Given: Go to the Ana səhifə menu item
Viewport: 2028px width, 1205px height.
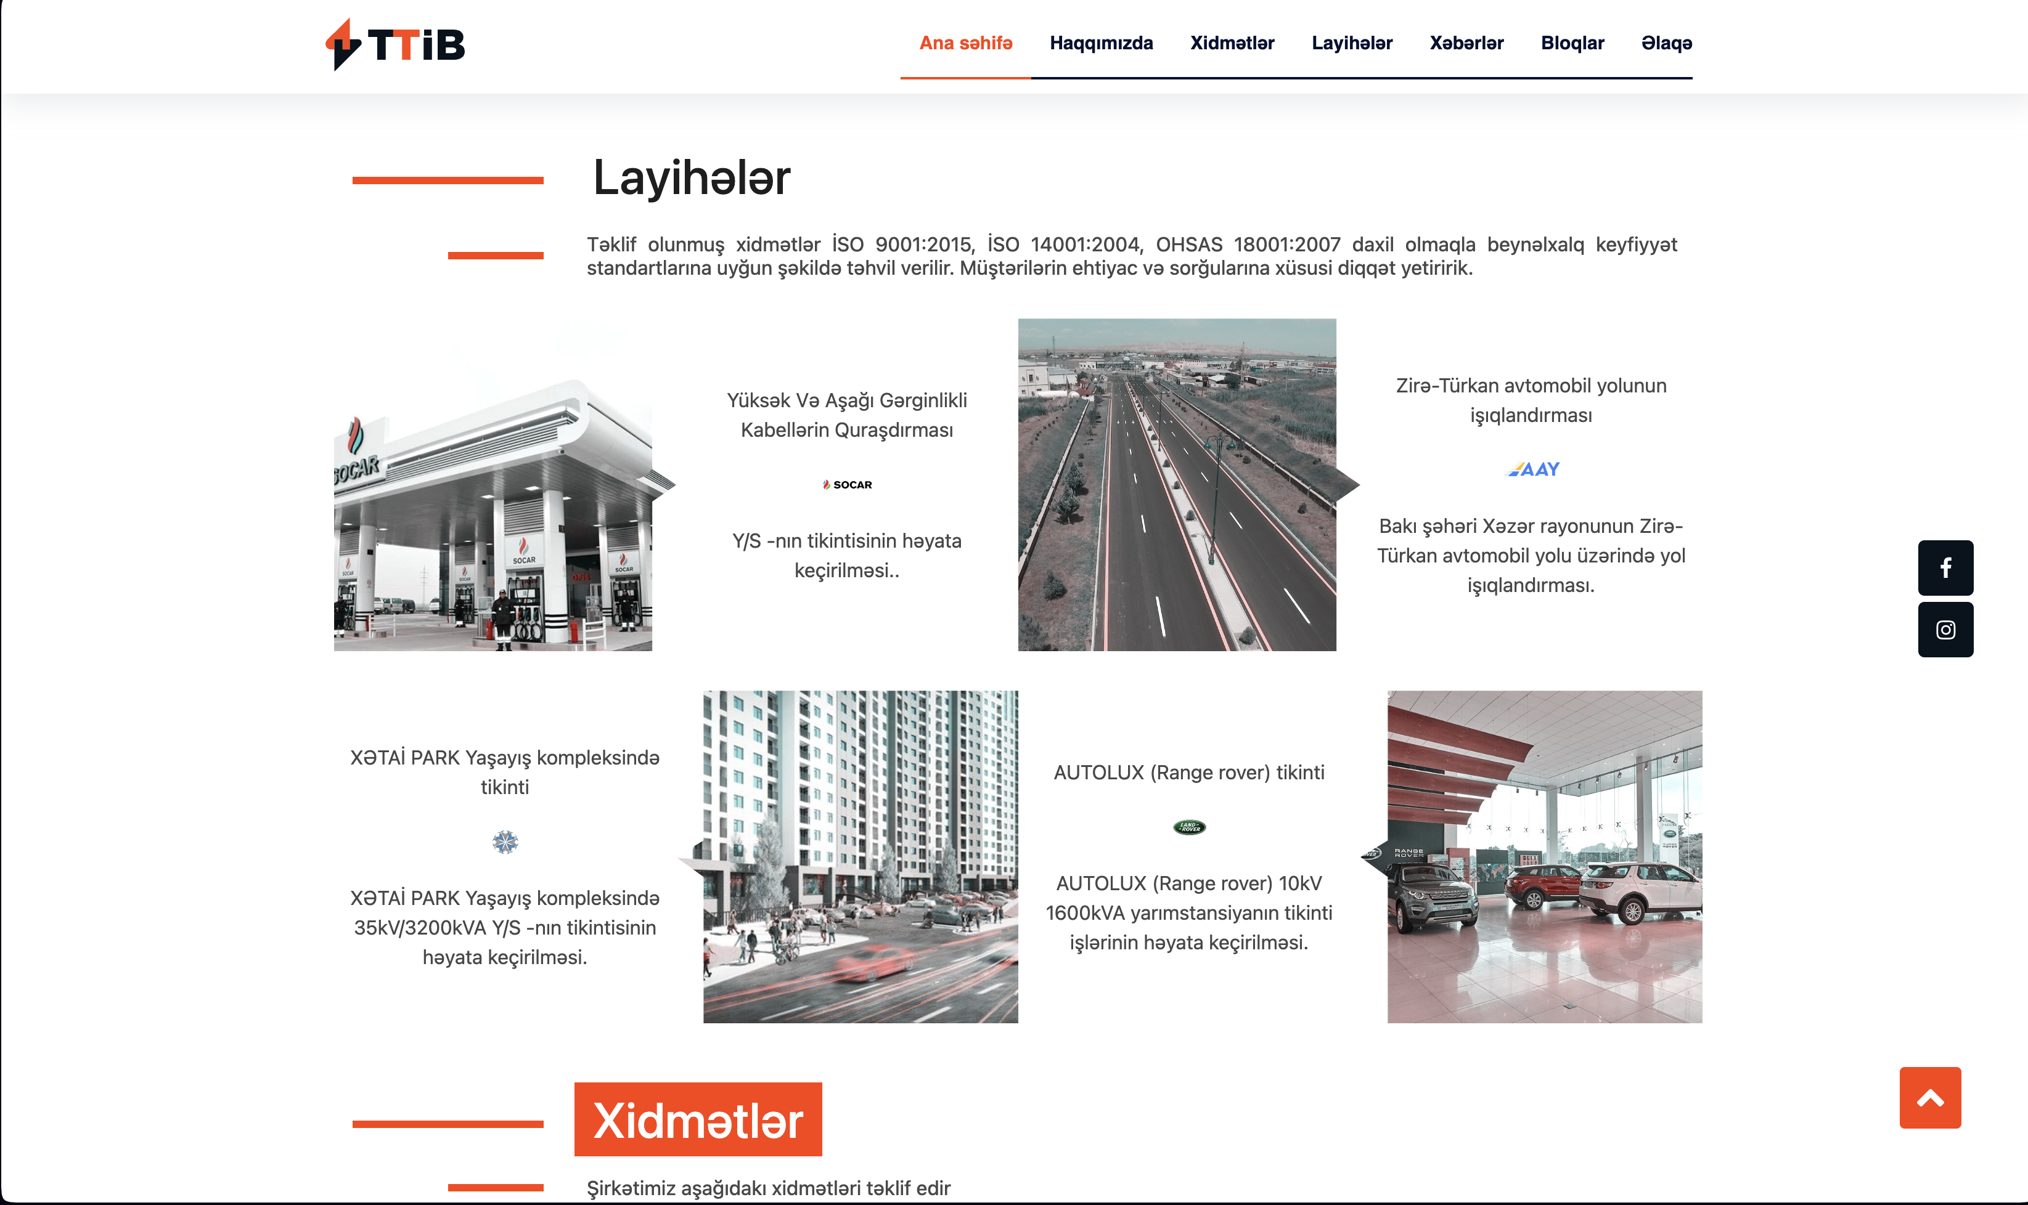Looking at the screenshot, I should pos(965,43).
